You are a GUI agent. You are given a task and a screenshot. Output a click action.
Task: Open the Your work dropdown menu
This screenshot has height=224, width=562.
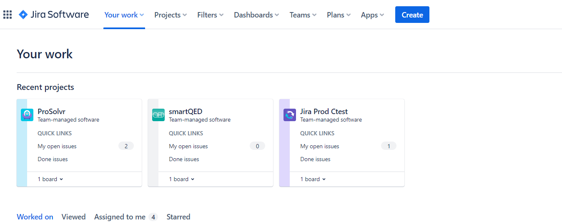click(124, 15)
